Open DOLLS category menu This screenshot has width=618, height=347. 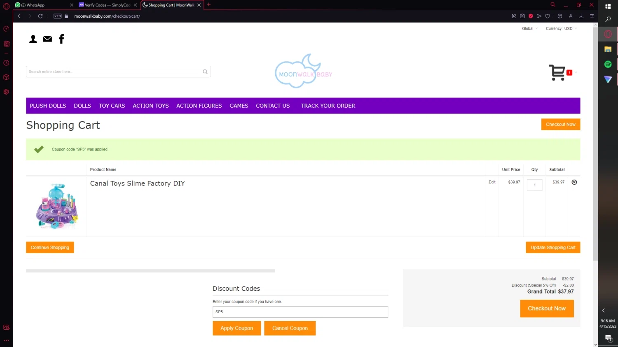click(82, 106)
